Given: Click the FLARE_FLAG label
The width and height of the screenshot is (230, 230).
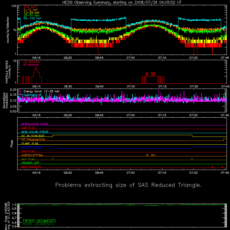Looking at the screenshot, I should point(30,143).
